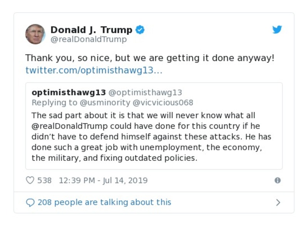Screen dimensions: 308x233
Task: Click the Twitter bird icon
Action: pyautogui.click(x=277, y=29)
